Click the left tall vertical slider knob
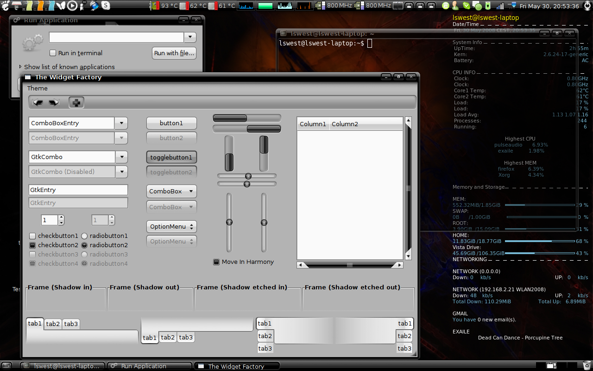593x371 pixels. pos(229,222)
